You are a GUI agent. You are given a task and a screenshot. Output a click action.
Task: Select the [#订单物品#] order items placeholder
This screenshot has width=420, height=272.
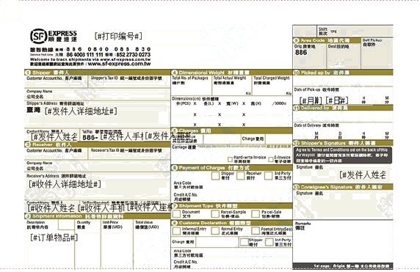54,238
